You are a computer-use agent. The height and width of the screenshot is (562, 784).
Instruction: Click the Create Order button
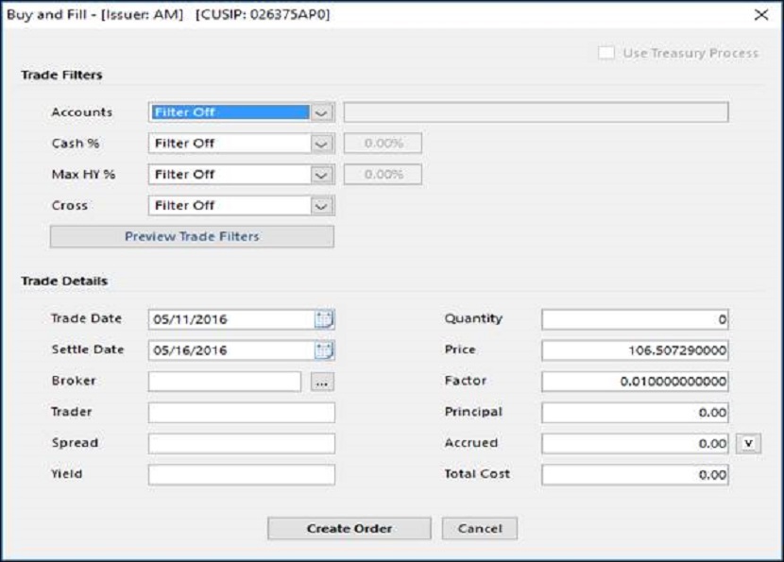point(349,529)
